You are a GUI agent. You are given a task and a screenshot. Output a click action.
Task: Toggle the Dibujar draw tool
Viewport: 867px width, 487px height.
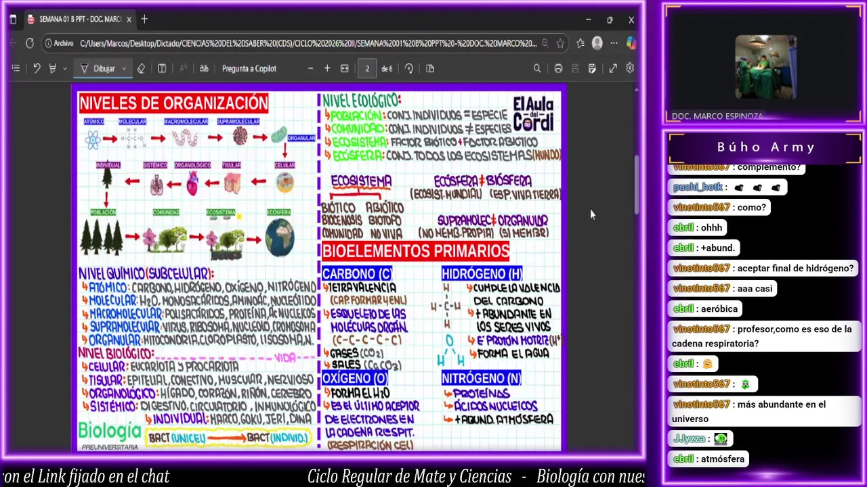[x=98, y=68]
